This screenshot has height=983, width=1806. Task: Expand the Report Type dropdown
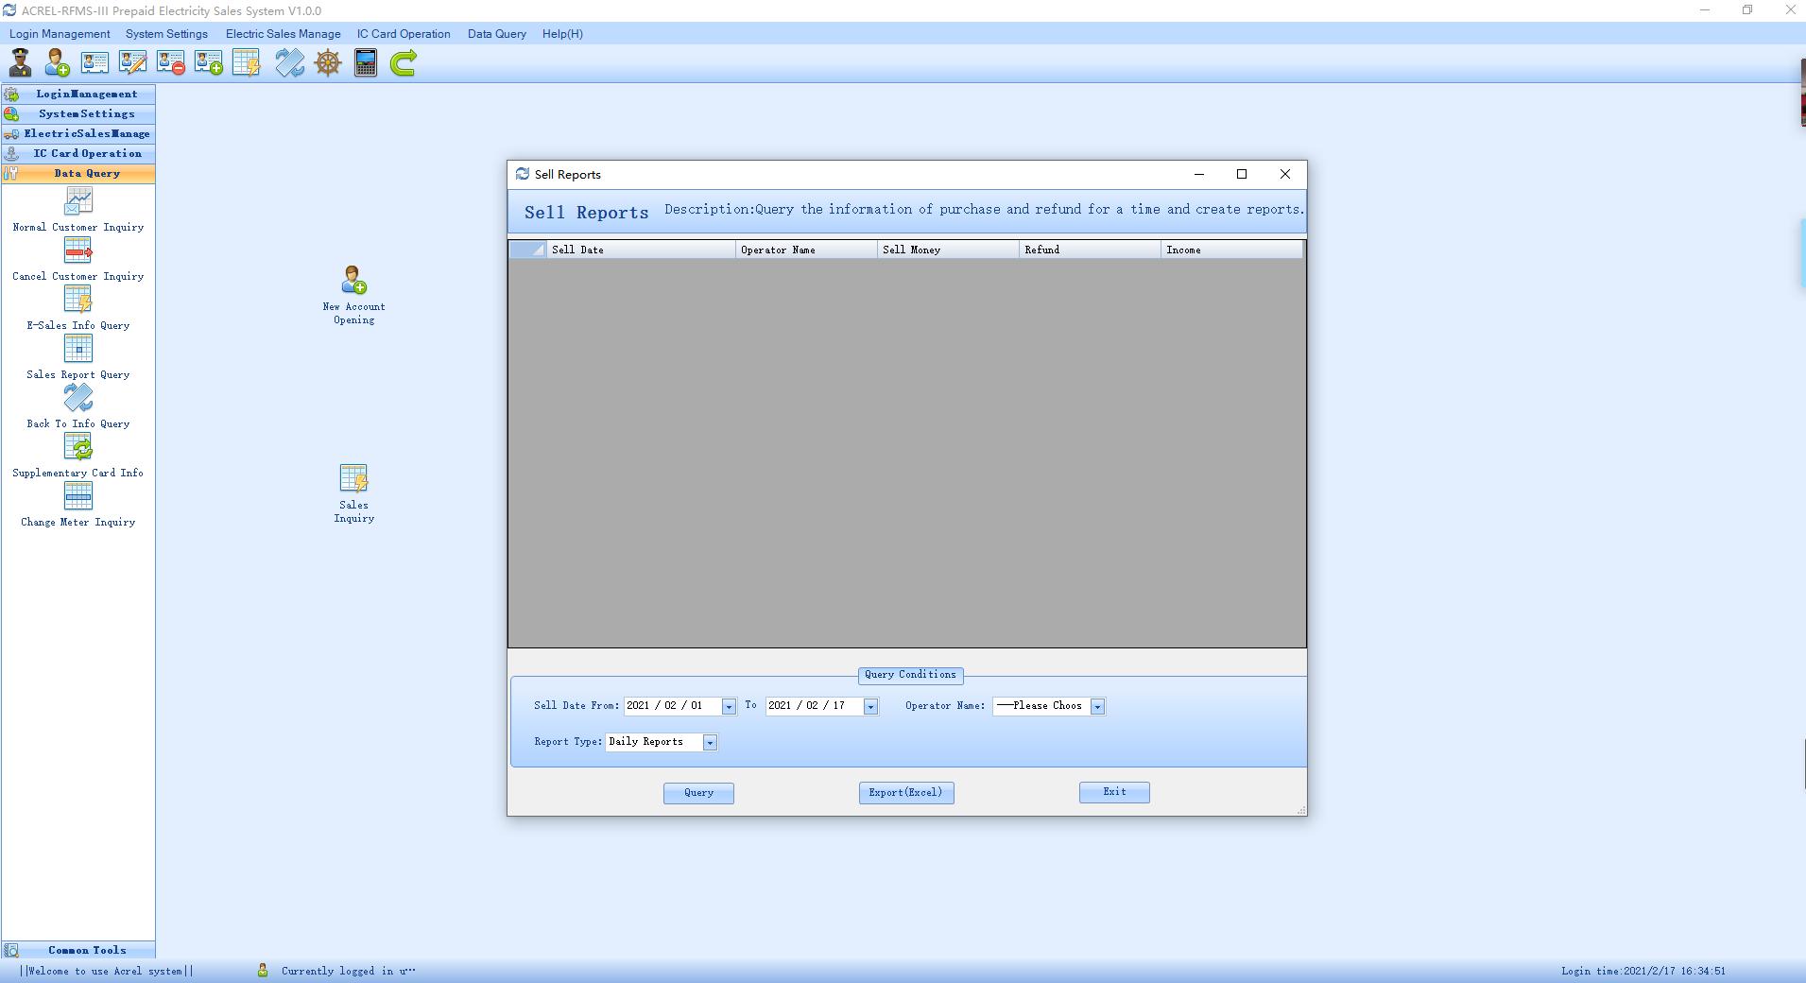click(710, 743)
